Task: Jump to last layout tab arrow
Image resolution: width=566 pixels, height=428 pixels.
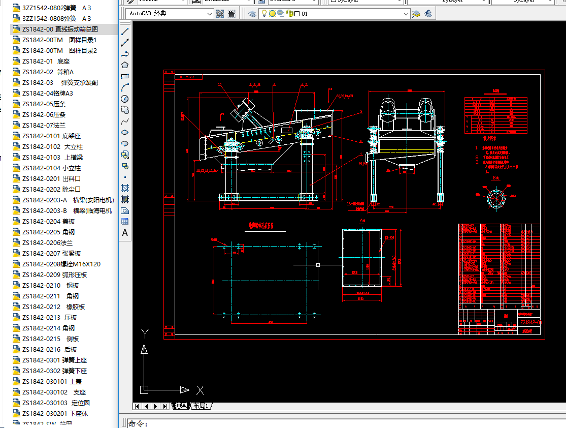Action: [165, 406]
